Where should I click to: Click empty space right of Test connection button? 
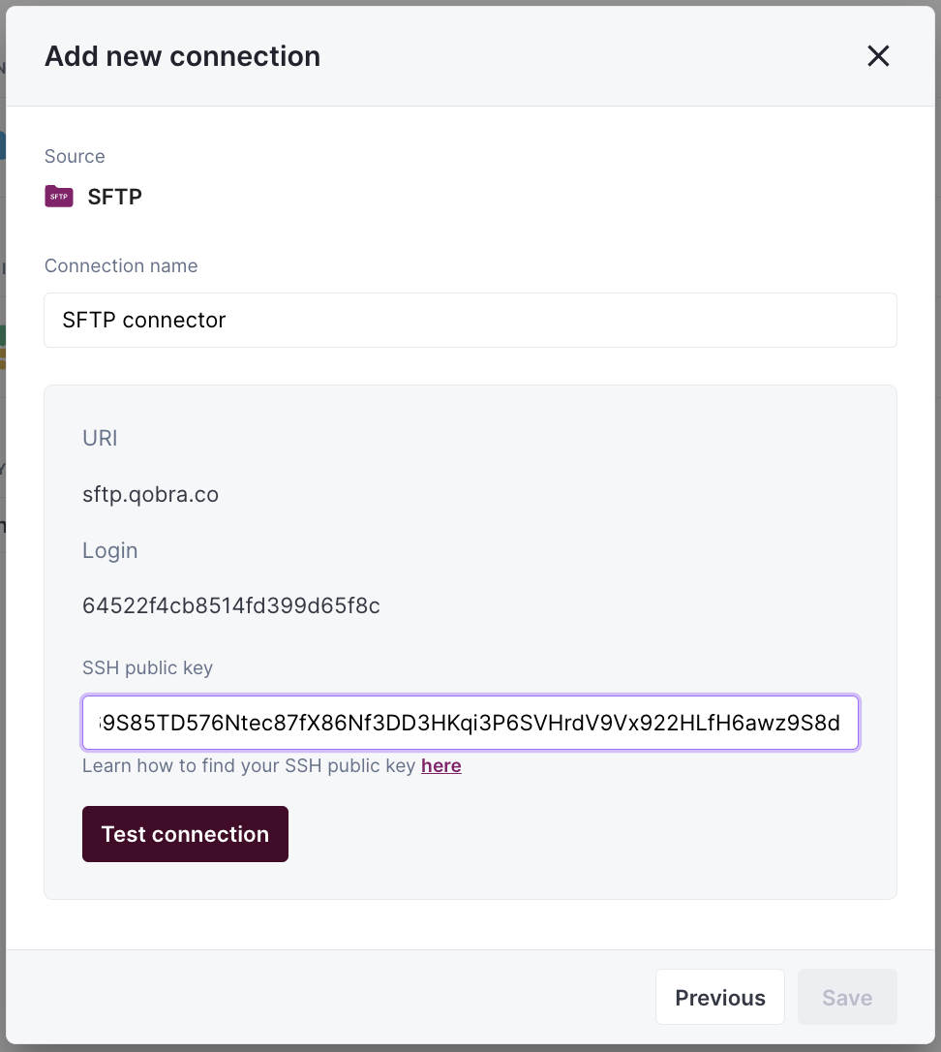581,834
